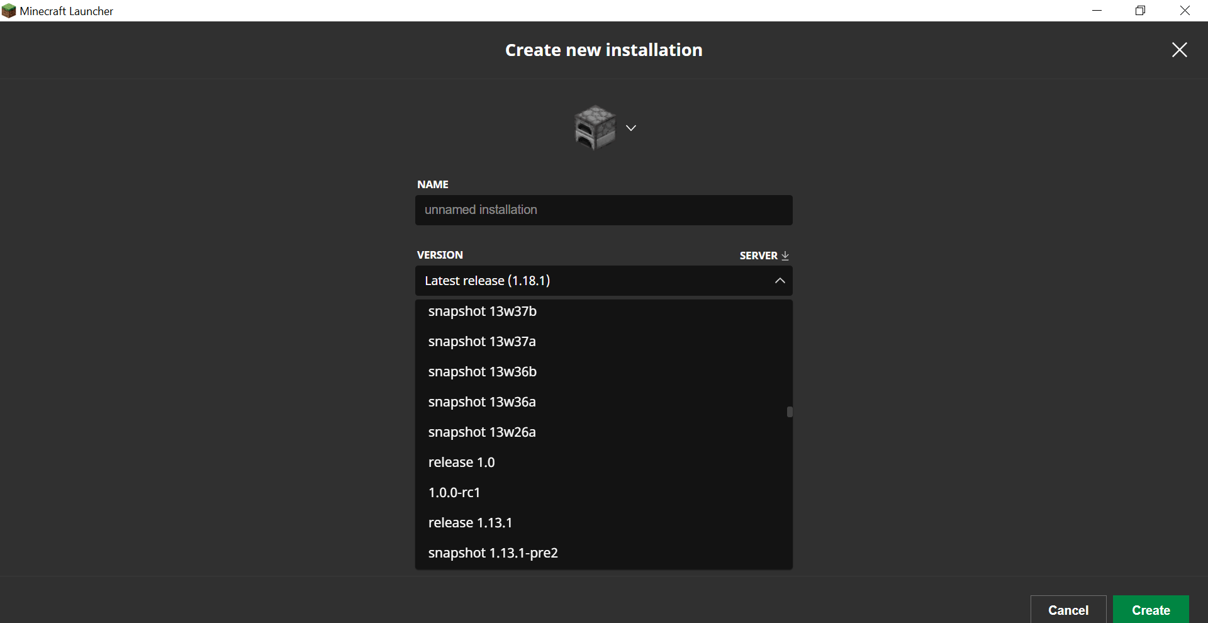Screen dimensions: 1208x623
Task: Click the Minecraft Launcher grass block icon
Action: (x=9, y=11)
